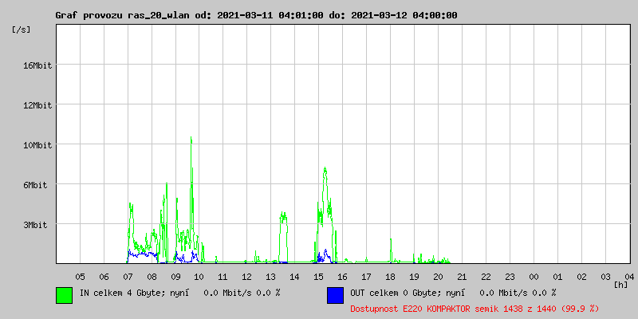638x319 pixels.
Task: Click the '10' hour label on x-axis
Action: click(199, 277)
